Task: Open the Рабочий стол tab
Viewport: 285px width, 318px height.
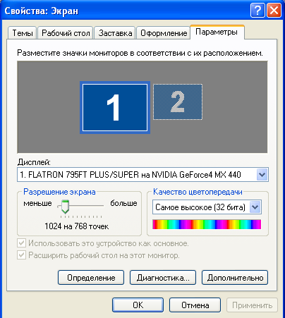Action: (66, 33)
